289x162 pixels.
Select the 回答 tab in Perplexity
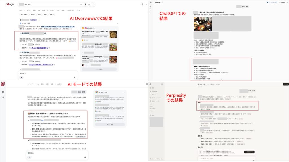point(200,84)
